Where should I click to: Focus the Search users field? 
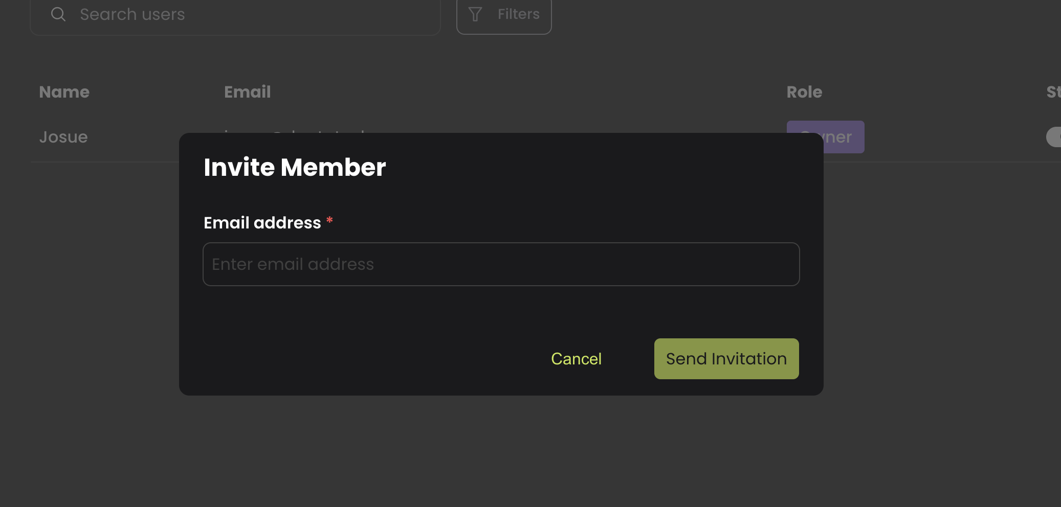coord(256,14)
